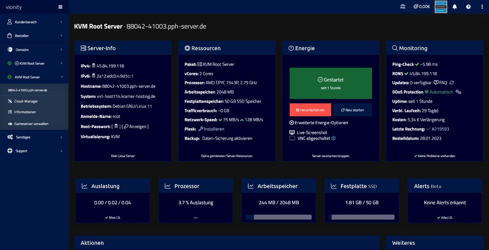Click the handshake partner icon in header
Image resolution: width=489 pixels, height=250 pixels.
click(403, 7)
